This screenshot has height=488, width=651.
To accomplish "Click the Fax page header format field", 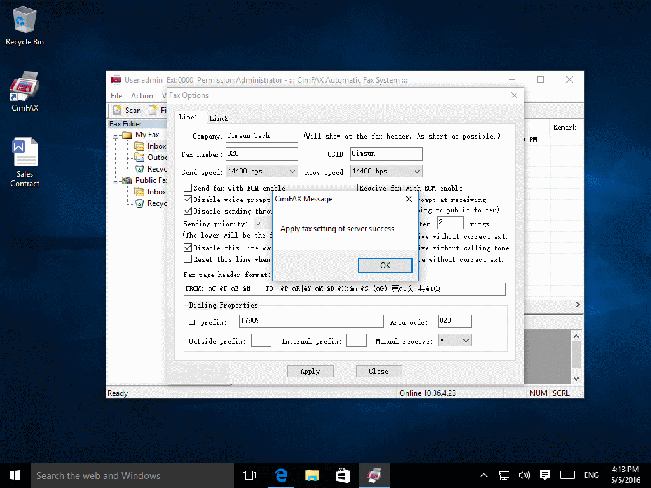I will [x=345, y=289].
